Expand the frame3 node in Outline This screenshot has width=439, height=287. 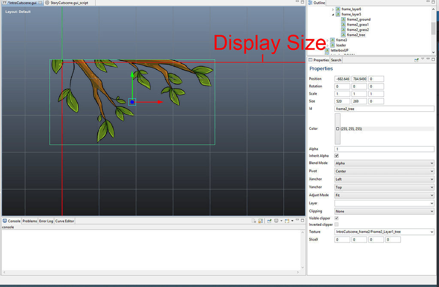tap(327, 40)
